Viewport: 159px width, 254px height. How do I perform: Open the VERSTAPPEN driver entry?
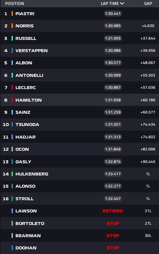pyautogui.click(x=80, y=50)
